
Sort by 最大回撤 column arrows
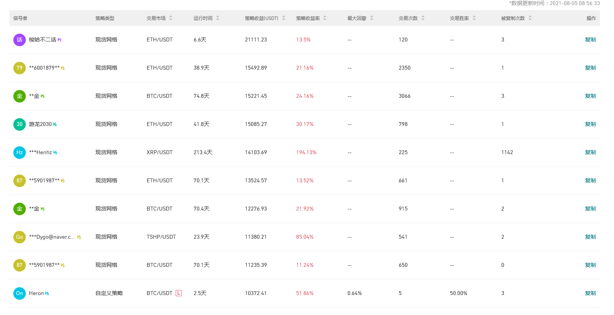[x=372, y=18]
